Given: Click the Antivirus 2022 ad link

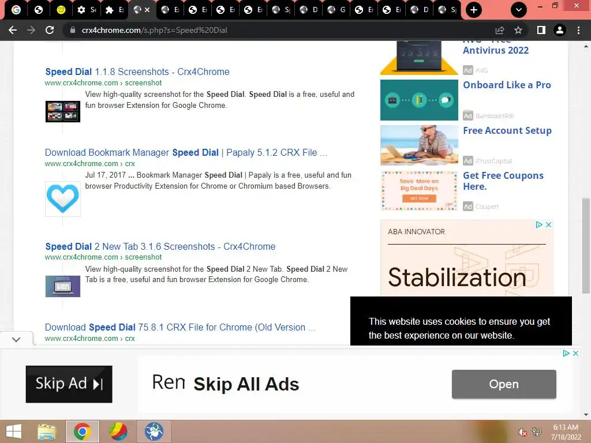Looking at the screenshot, I should point(496,50).
